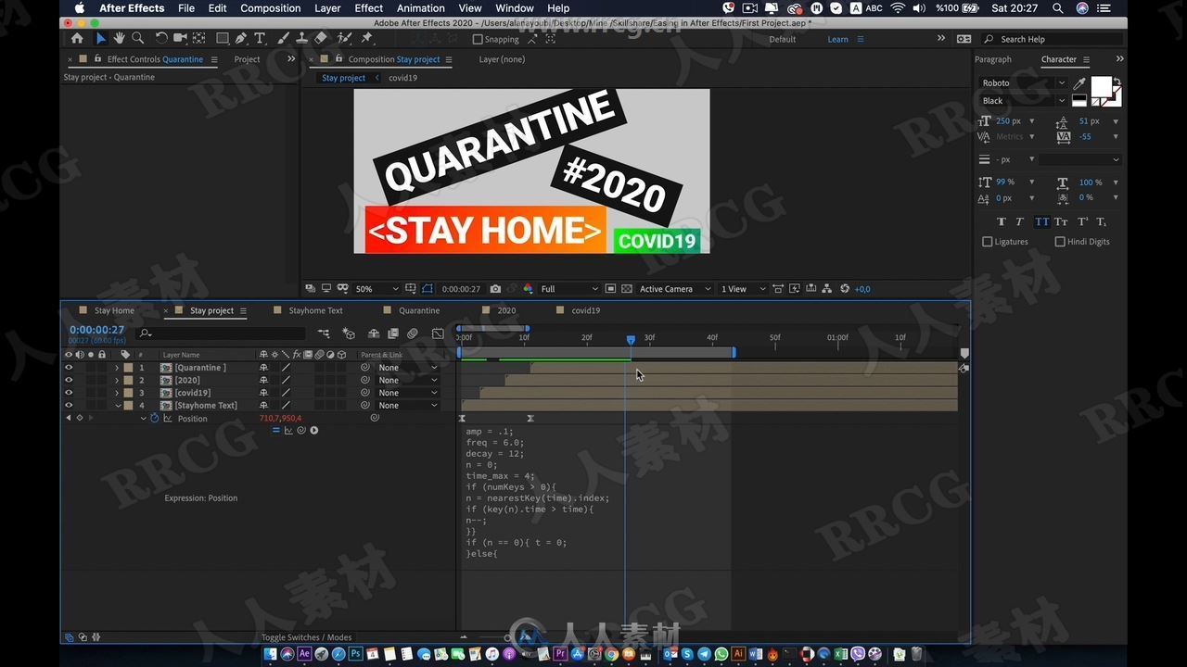Open the Black font style dropdown

(1024, 101)
